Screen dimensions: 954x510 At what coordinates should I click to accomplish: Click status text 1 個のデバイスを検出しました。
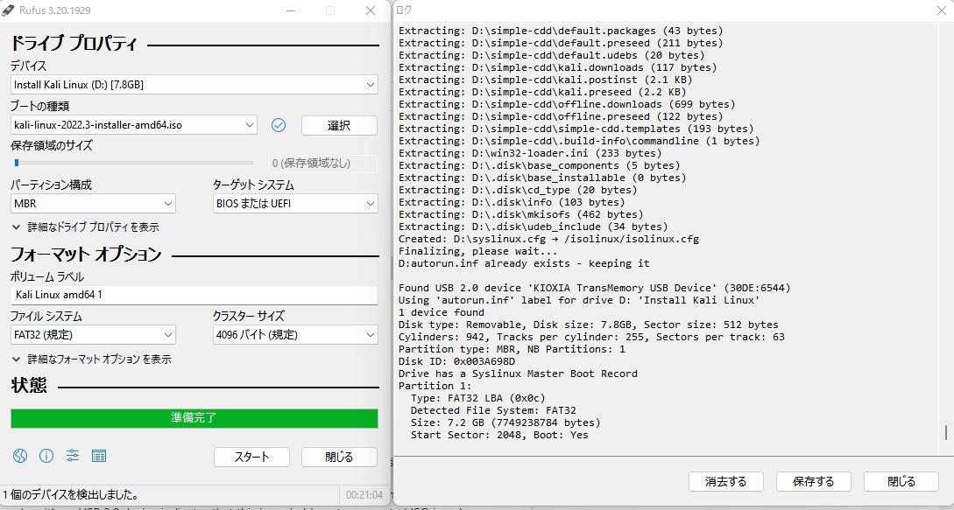click(71, 495)
